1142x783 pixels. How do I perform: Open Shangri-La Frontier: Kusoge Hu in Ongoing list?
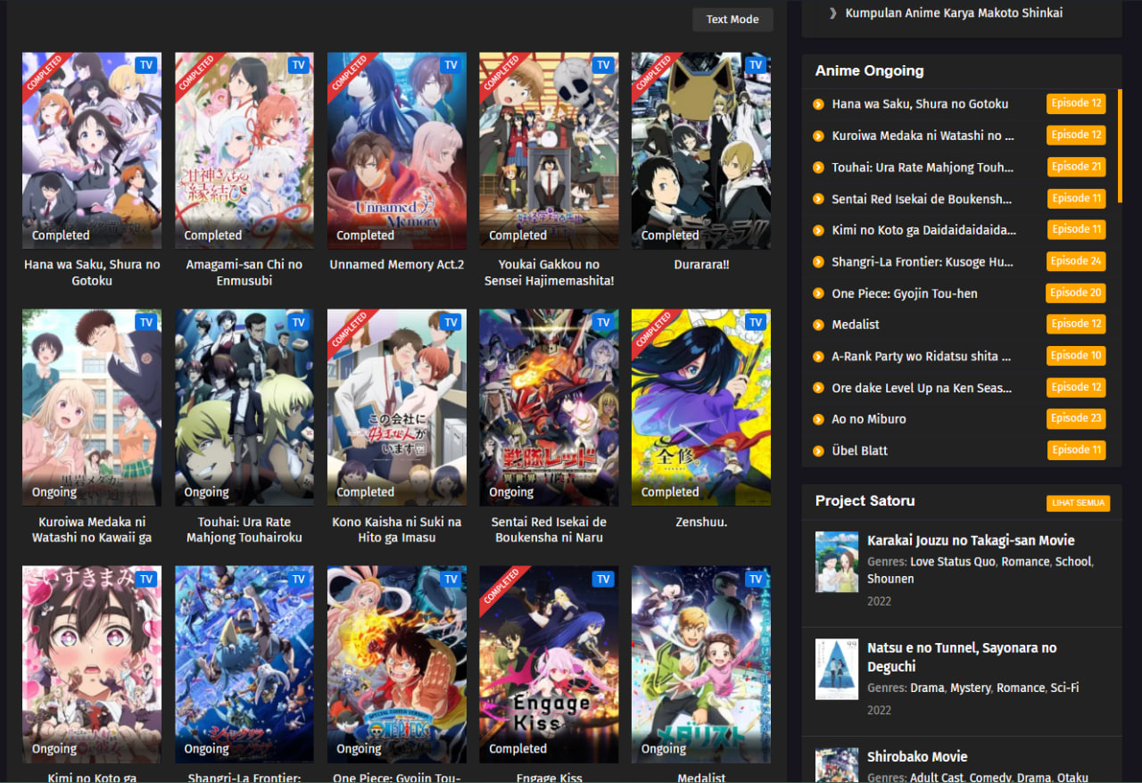click(923, 261)
